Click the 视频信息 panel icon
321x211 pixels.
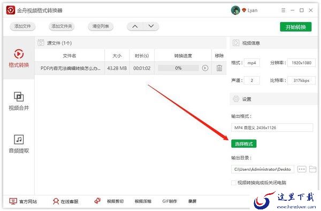click(x=236, y=43)
